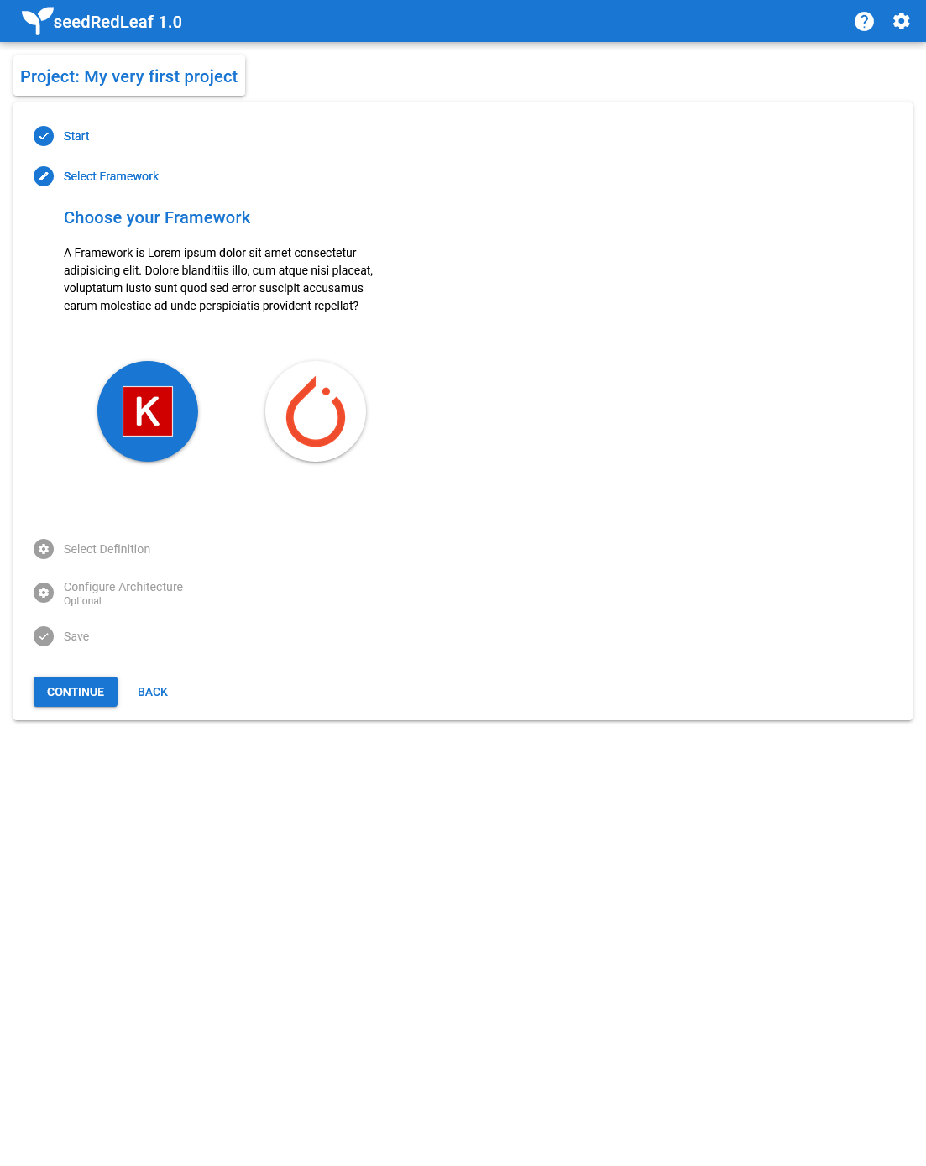Click the Project: My very first project title

(129, 76)
